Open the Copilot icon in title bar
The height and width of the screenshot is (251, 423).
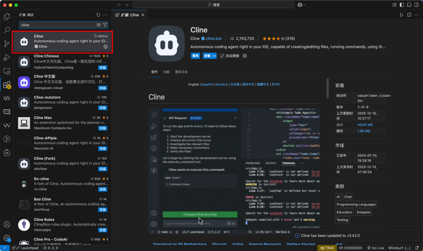(300, 5)
